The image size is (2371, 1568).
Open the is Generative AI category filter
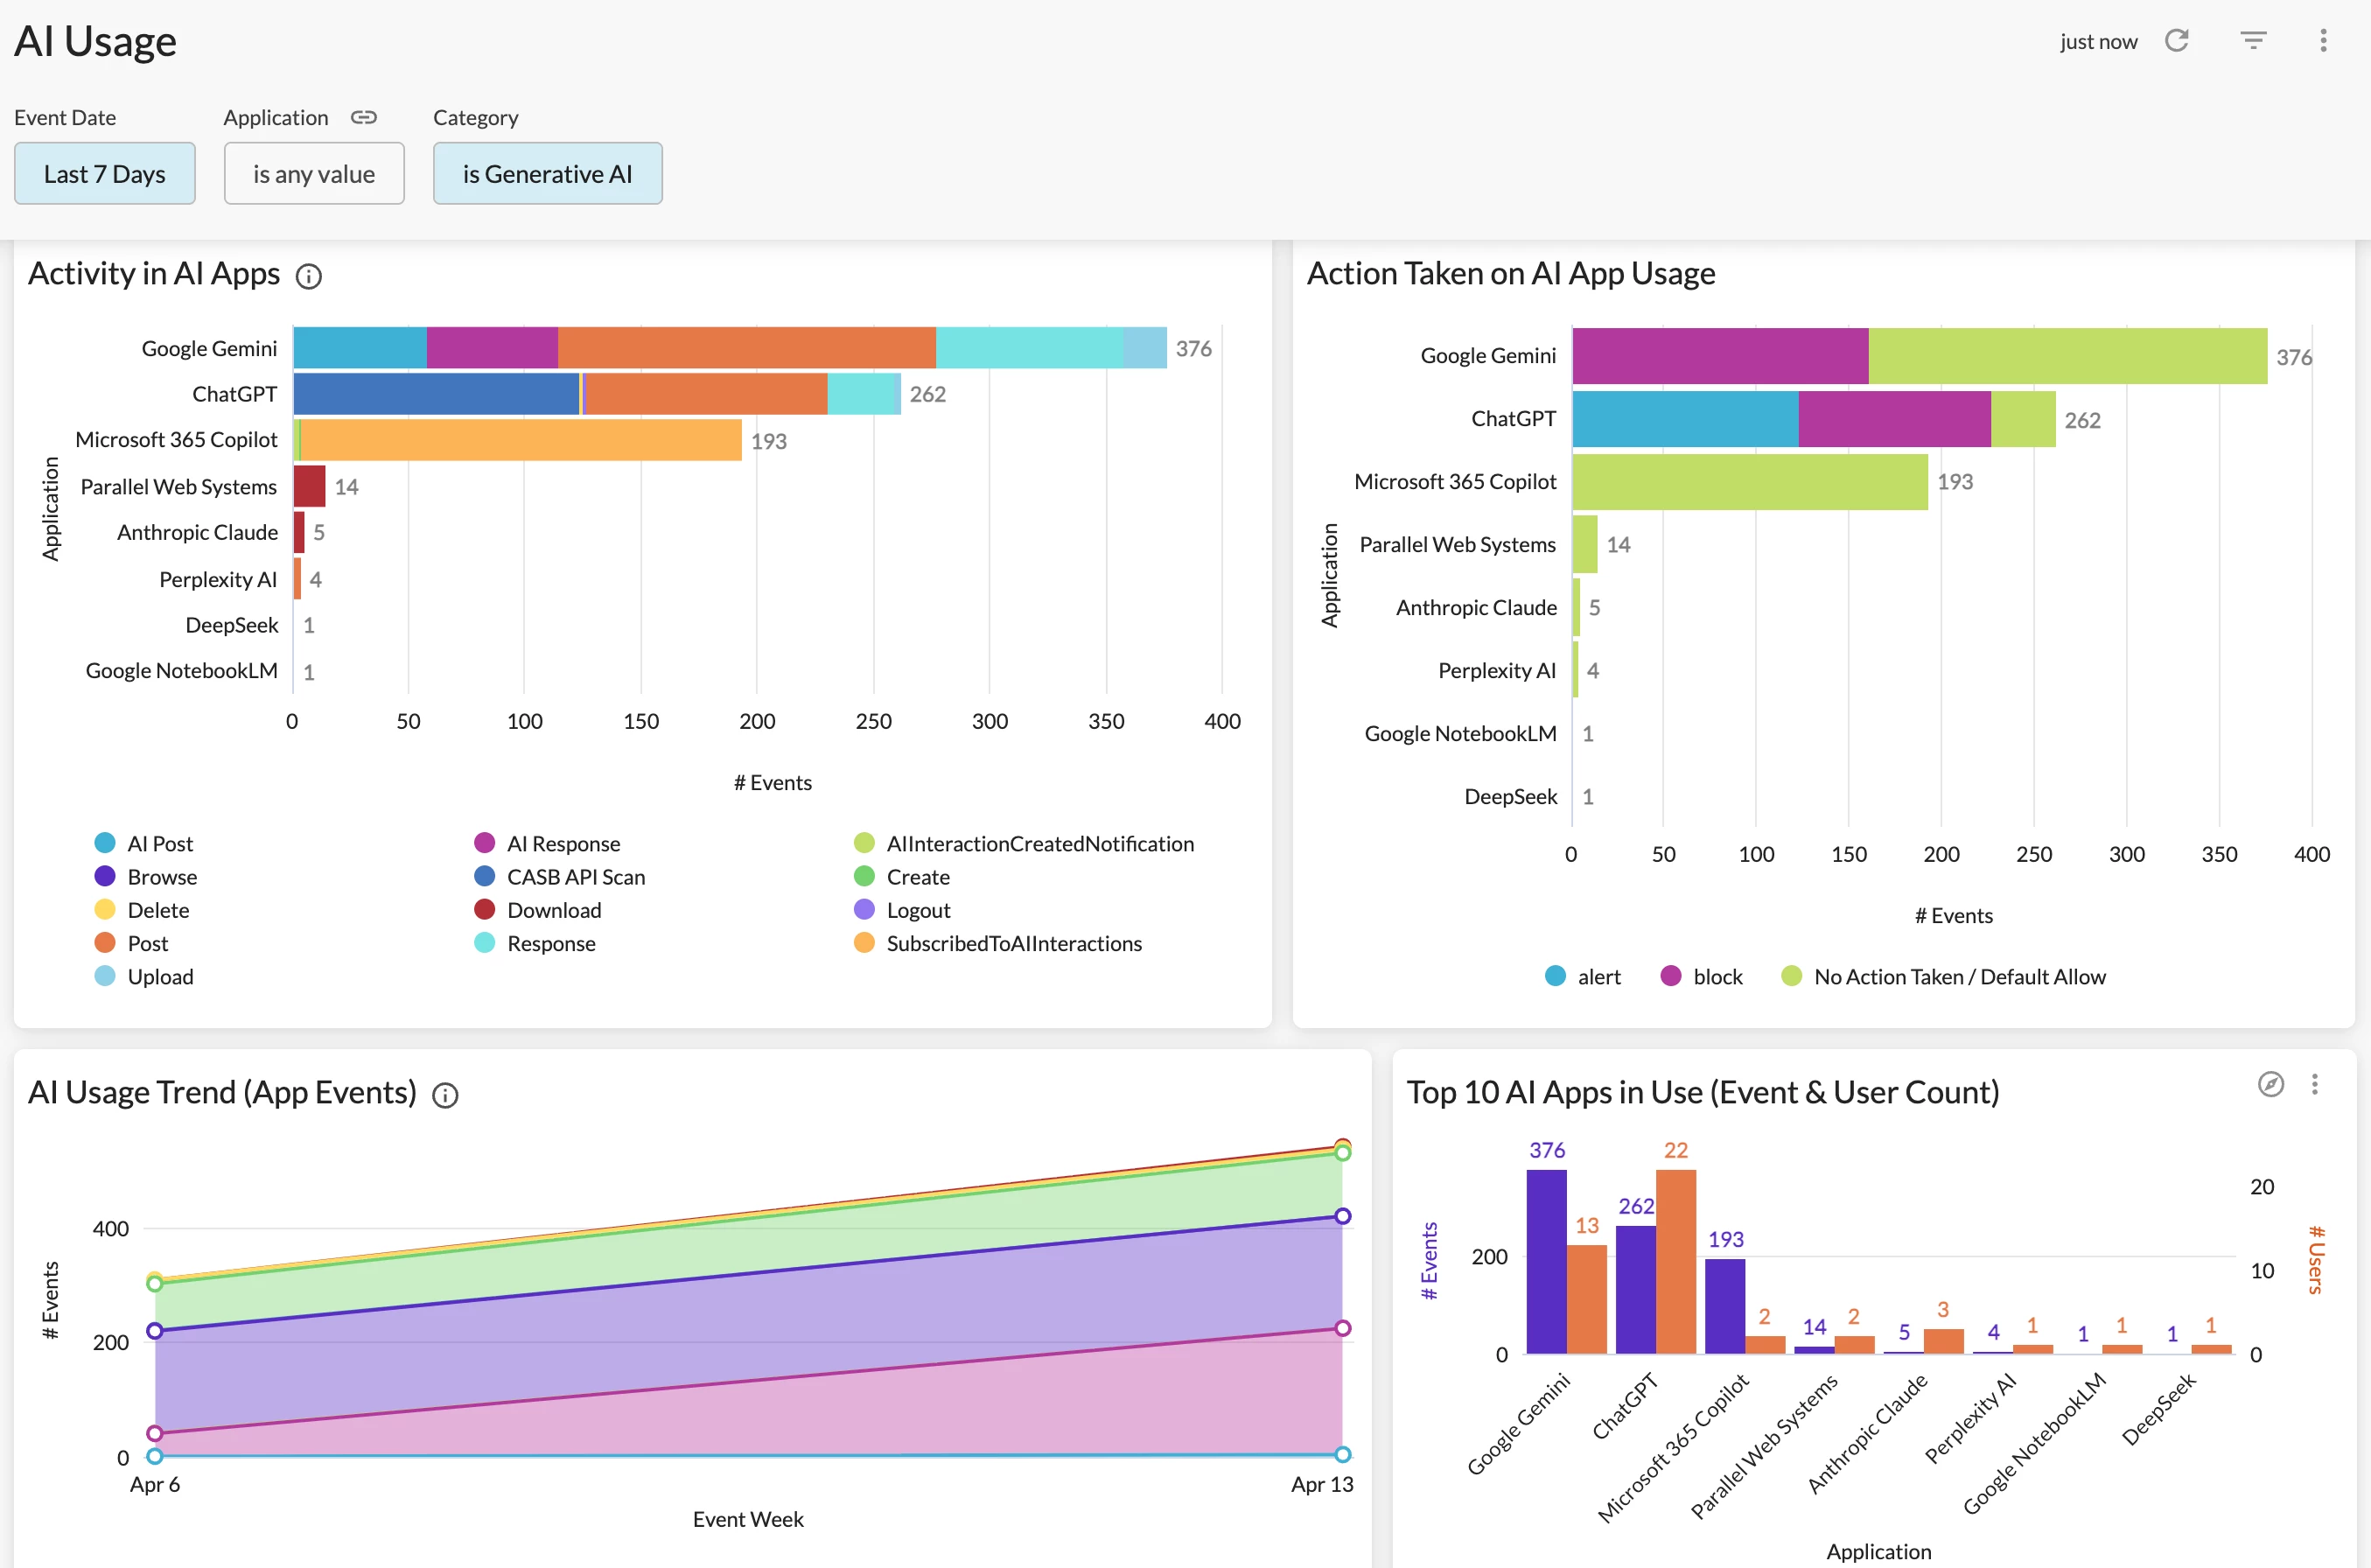[x=547, y=174]
